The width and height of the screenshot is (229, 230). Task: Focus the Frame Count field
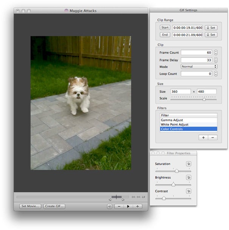[x=197, y=52]
